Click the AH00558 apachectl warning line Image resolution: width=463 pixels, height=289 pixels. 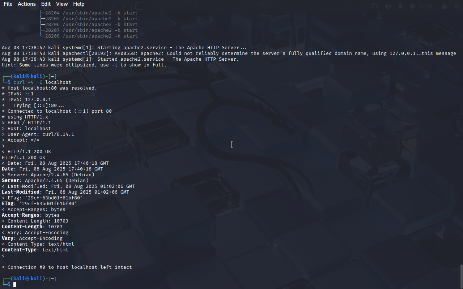click(229, 53)
